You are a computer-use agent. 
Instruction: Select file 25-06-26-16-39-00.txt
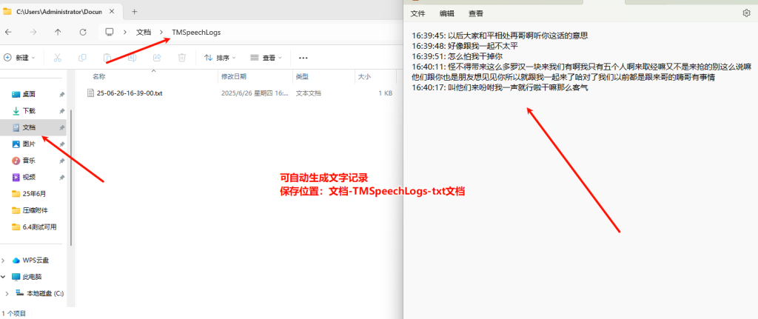point(129,93)
